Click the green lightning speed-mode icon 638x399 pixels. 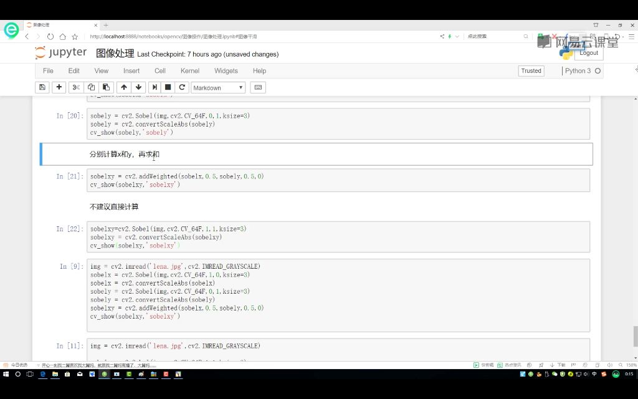(450, 37)
